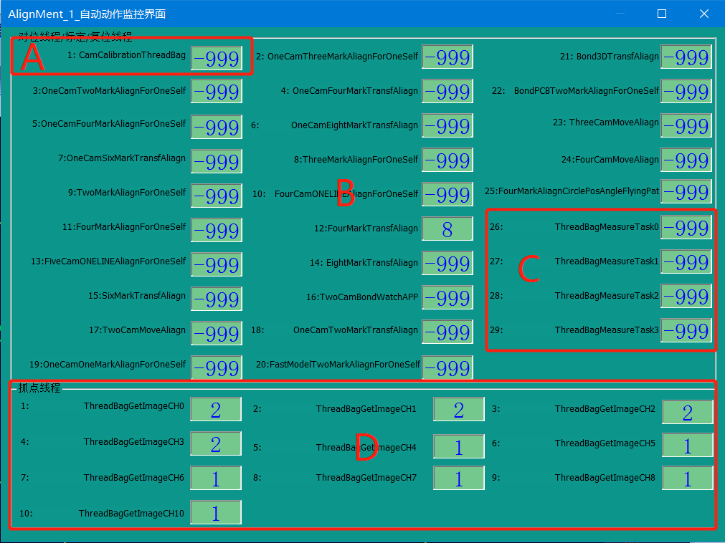Image resolution: width=725 pixels, height=543 pixels.
Task: Click the ThreadBagGetImageCH6 label text
Action: point(133,478)
